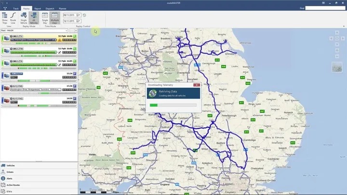Toggle the All Vehicles replay mode

coord(34,18)
